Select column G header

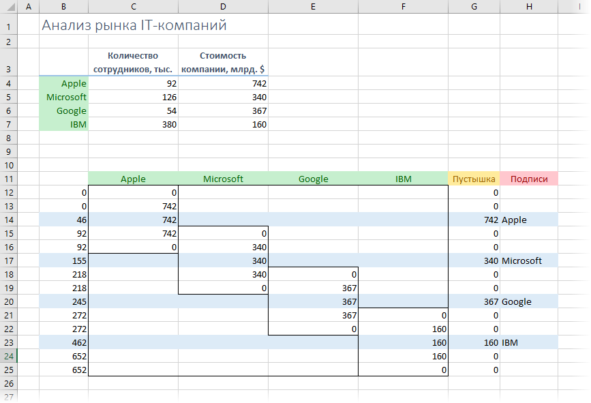[474, 6]
